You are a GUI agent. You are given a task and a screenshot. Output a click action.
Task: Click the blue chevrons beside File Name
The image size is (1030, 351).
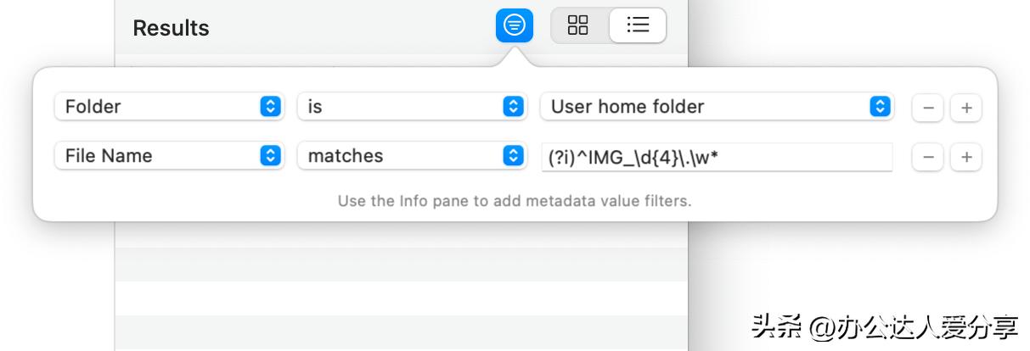270,156
